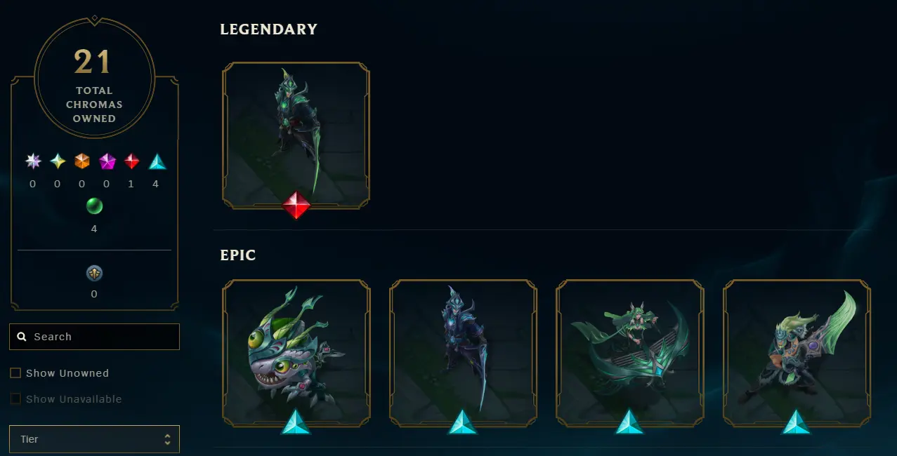The image size is (897, 456).
Task: Open the Epic green winged chroma thumbnail
Action: [x=630, y=353]
